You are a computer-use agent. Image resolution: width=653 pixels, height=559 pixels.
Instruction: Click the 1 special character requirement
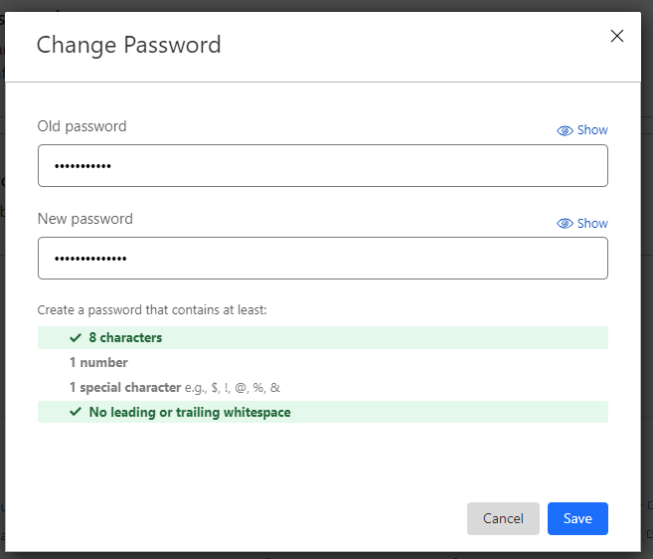pyautogui.click(x=124, y=388)
